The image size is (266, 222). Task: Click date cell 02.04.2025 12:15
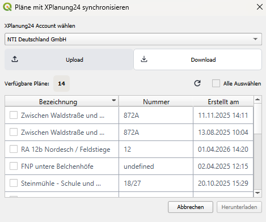point(223,166)
